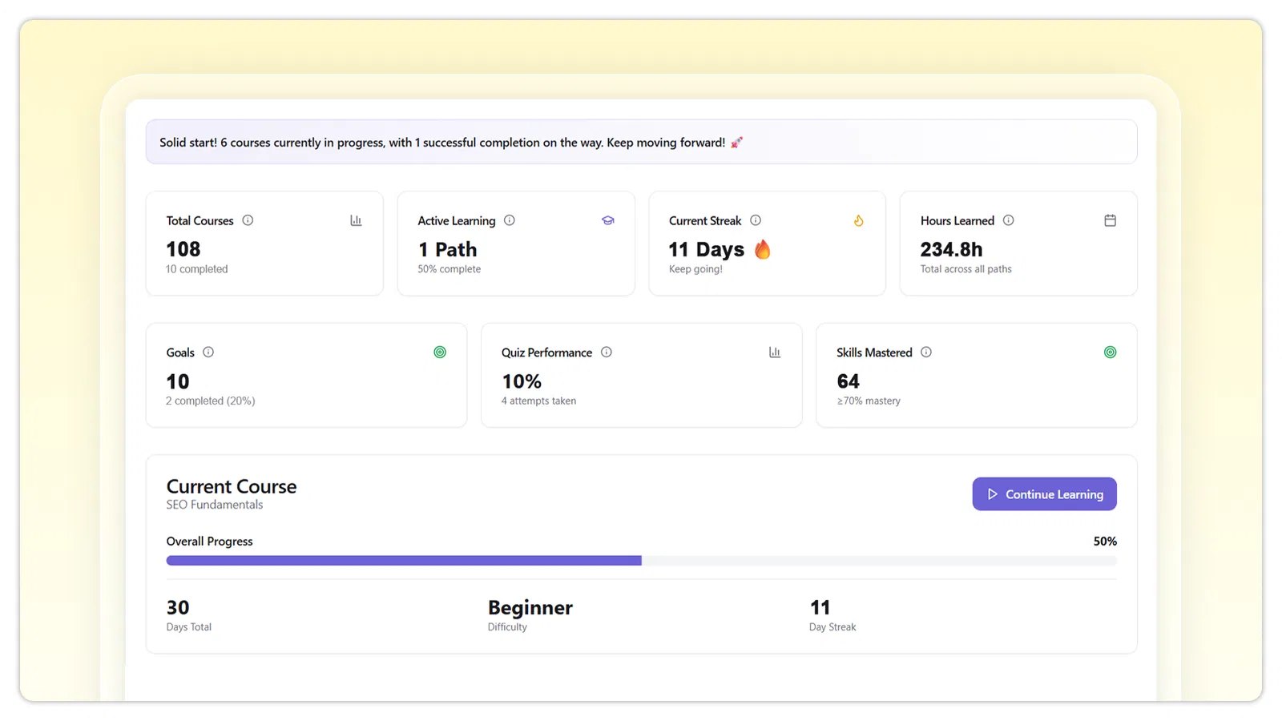Click the "Day Streak" label
1282x721 pixels.
pos(832,627)
